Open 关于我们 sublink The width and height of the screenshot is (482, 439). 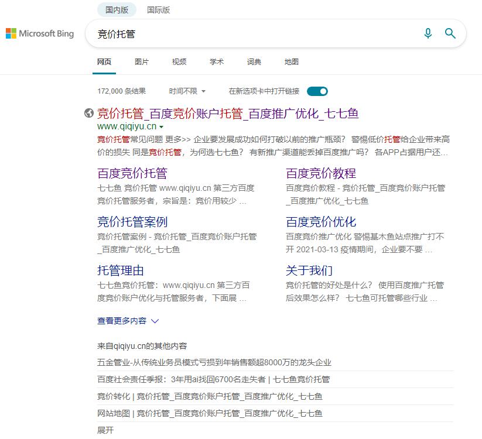tap(309, 270)
